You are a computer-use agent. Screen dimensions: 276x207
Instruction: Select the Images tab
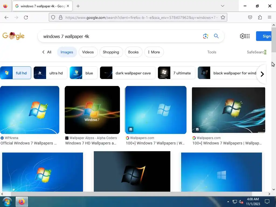pyautogui.click(x=67, y=52)
